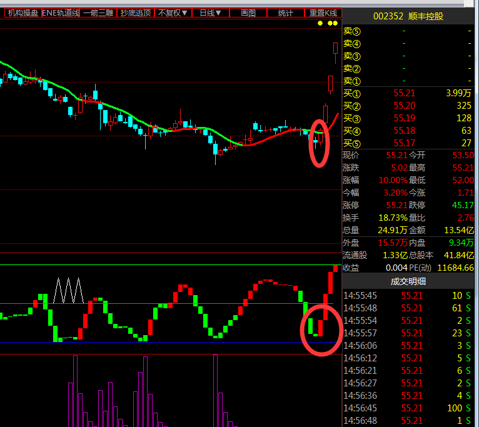
Task: Select the trade row at 14:56:06
Action: click(x=408, y=346)
